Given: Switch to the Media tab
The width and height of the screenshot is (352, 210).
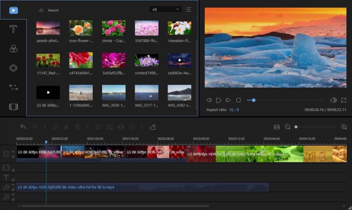Looking at the screenshot, I should 14,10.
